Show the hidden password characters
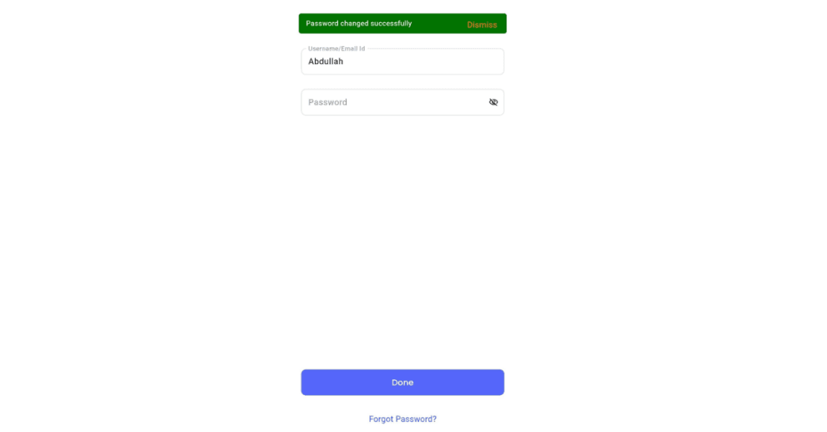Viewport: 827px width, 432px height. pyautogui.click(x=493, y=102)
